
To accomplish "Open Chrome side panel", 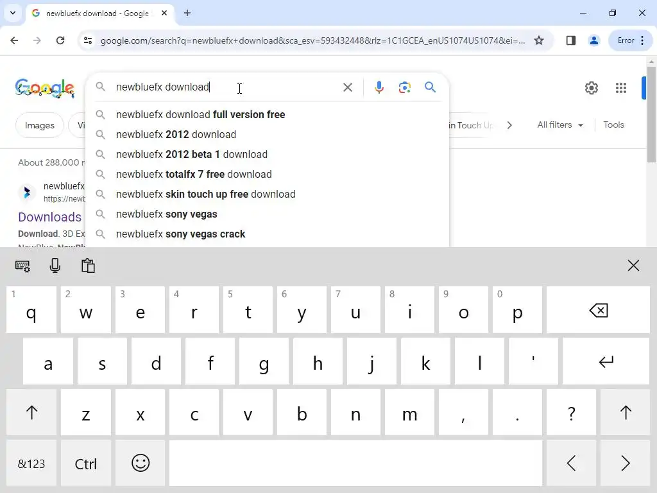I will coord(570,40).
